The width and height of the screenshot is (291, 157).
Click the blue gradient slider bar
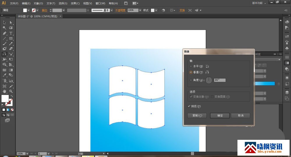click(x=265, y=84)
